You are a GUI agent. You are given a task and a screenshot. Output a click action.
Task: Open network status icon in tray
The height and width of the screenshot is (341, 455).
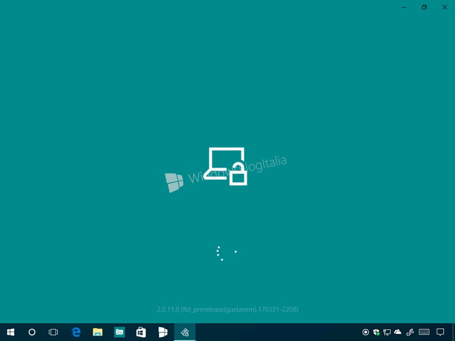387,332
